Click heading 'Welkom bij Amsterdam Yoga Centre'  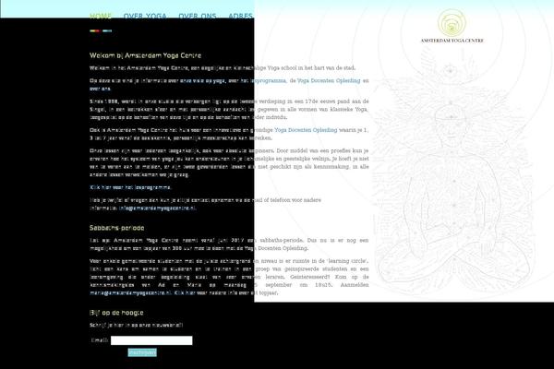tap(145, 55)
